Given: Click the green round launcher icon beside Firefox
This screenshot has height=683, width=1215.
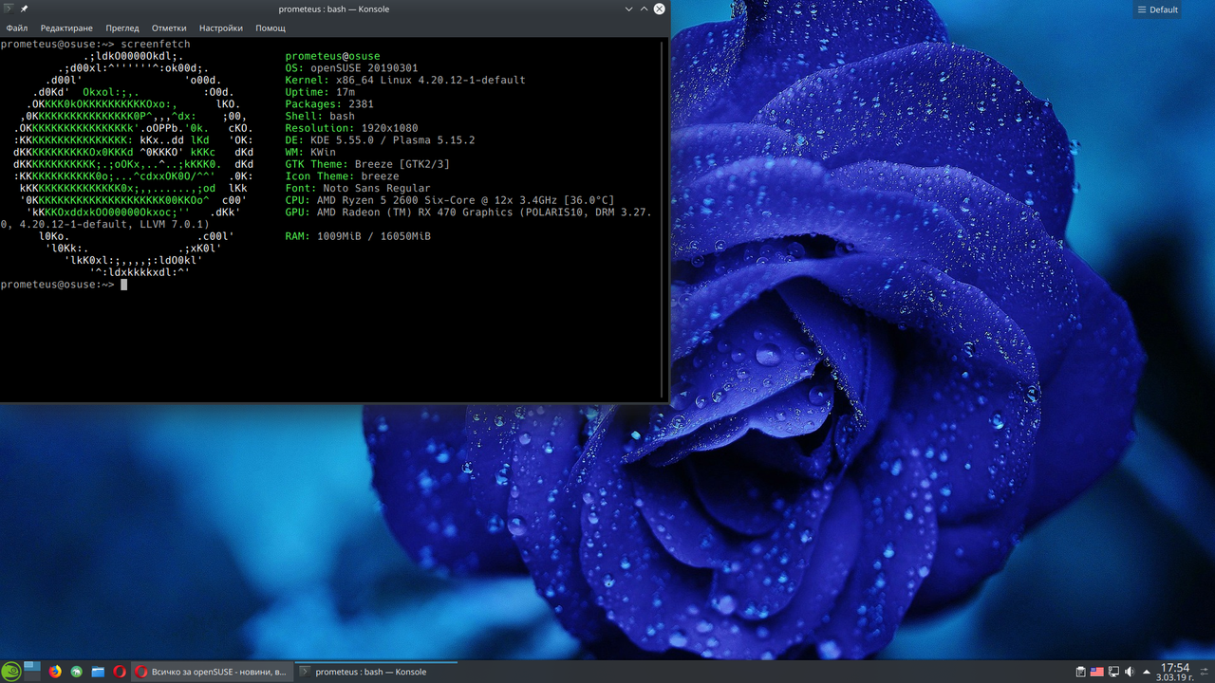Looking at the screenshot, I should (x=77, y=672).
